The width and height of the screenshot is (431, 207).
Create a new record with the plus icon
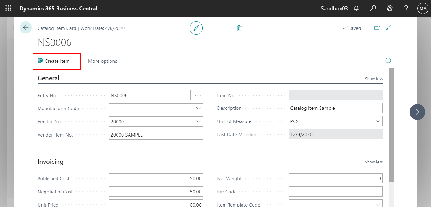[218, 28]
